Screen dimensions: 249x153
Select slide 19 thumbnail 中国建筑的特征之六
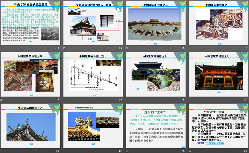click(156, 74)
